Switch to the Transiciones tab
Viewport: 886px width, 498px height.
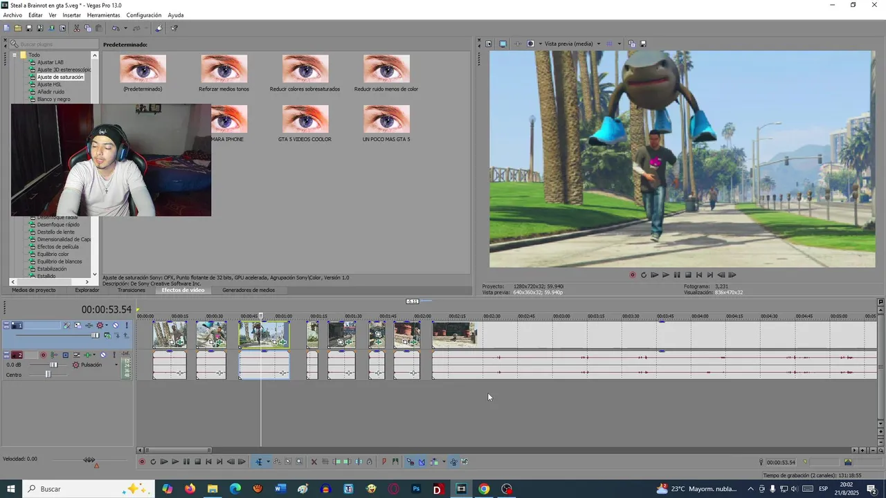pos(132,290)
